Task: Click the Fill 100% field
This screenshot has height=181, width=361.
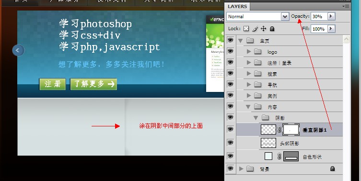Action: point(319,29)
